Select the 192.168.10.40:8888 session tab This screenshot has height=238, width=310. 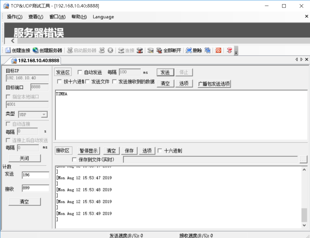(x=36, y=60)
